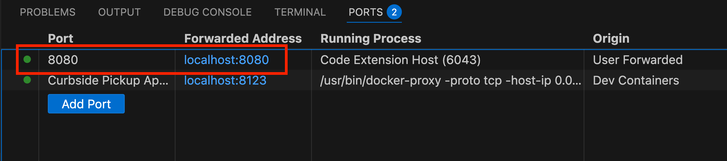727x161 pixels.
Task: Open the OUTPUT tab
Action: [x=119, y=12]
